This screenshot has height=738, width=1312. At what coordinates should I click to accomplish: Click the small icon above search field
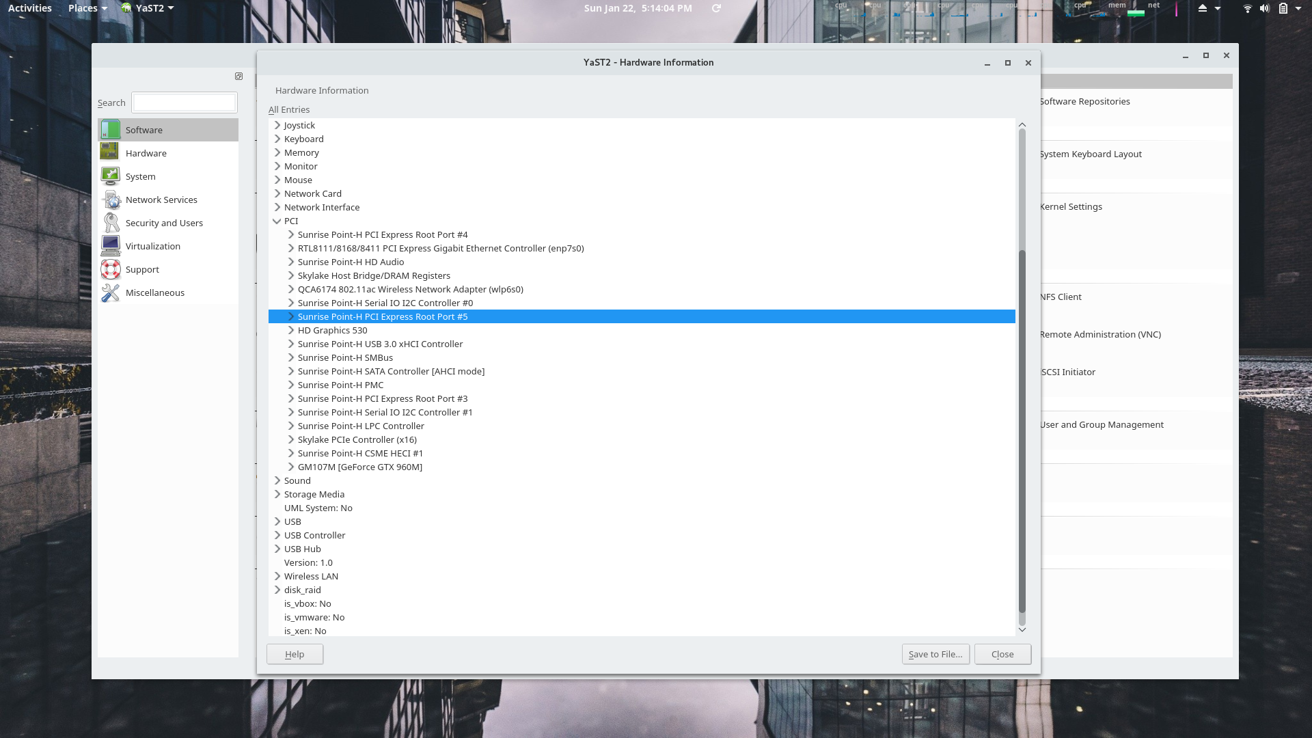click(238, 77)
